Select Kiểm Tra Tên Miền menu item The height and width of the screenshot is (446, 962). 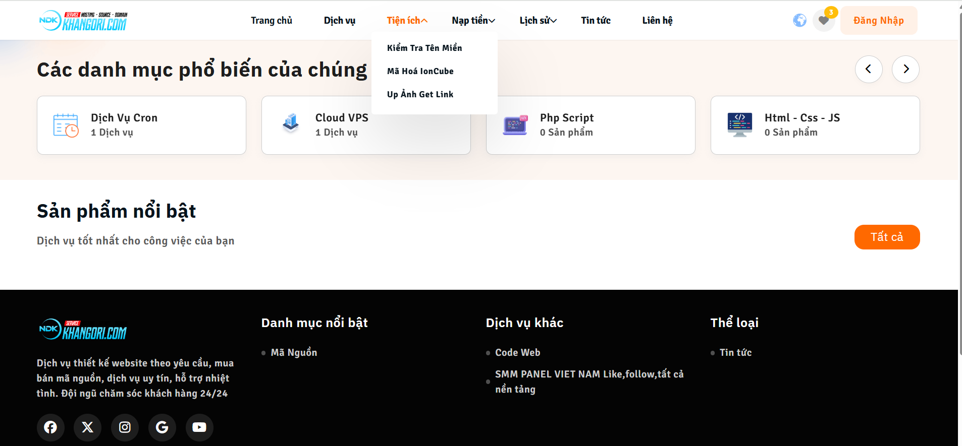point(424,48)
